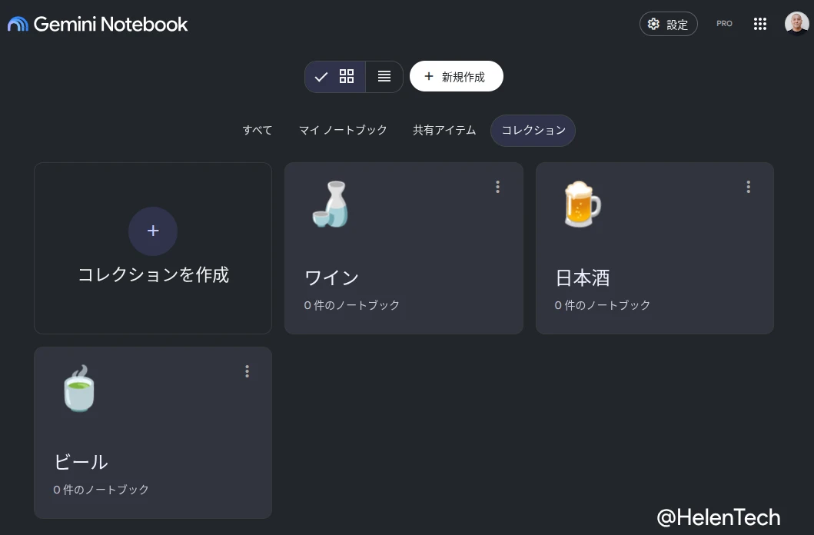This screenshot has height=535, width=814.
Task: Select the すべて tab
Action: coord(257,130)
